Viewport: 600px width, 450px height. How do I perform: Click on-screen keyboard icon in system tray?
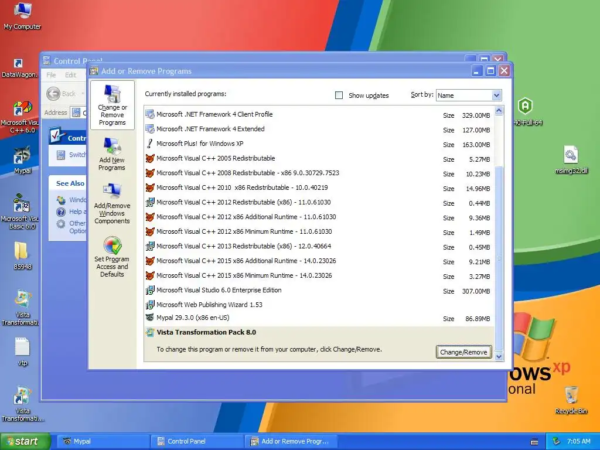tap(534, 442)
